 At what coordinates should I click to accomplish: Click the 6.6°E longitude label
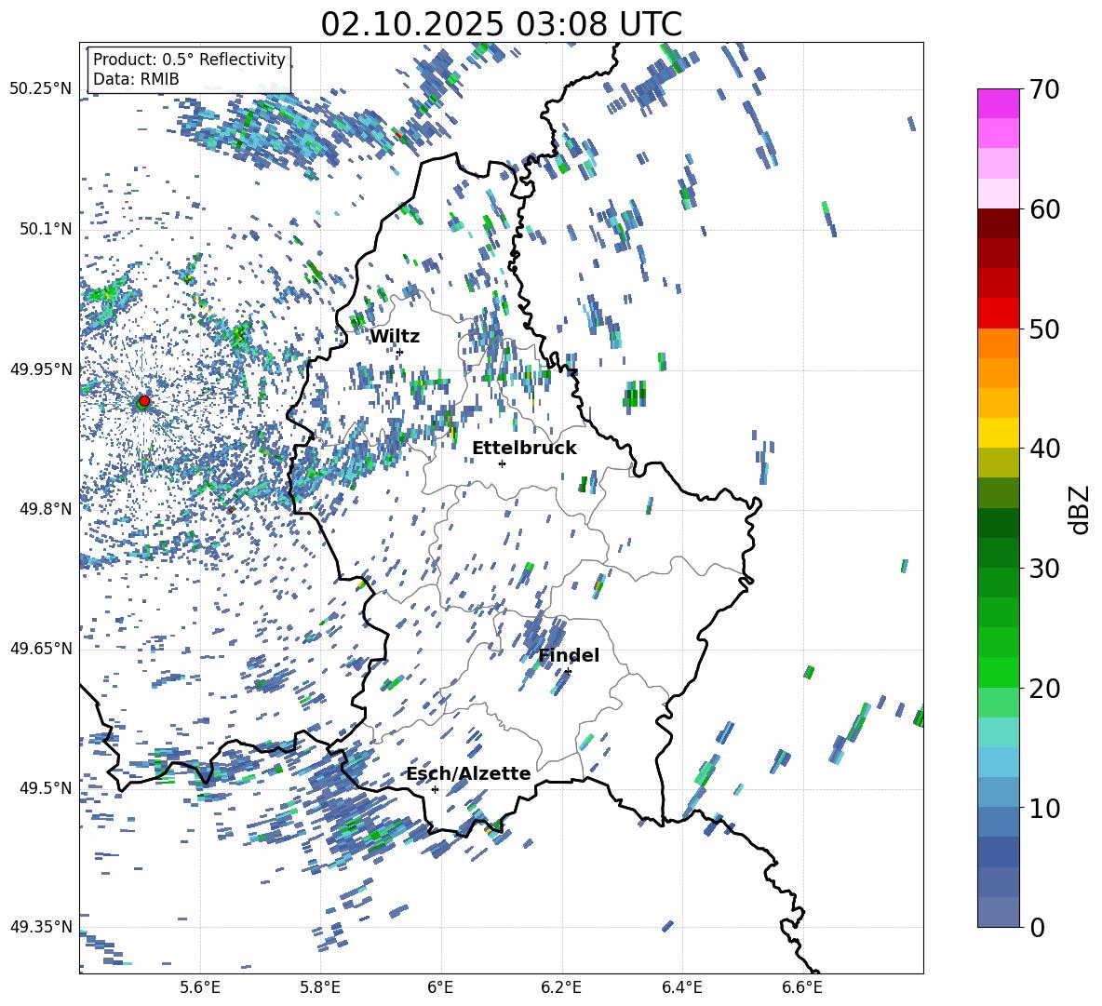(x=802, y=987)
